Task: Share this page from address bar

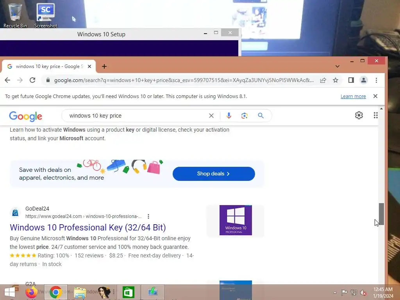Action: [x=323, y=80]
